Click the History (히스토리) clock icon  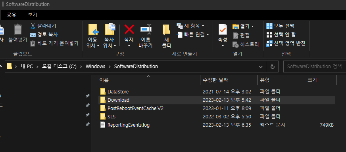click(x=236, y=45)
